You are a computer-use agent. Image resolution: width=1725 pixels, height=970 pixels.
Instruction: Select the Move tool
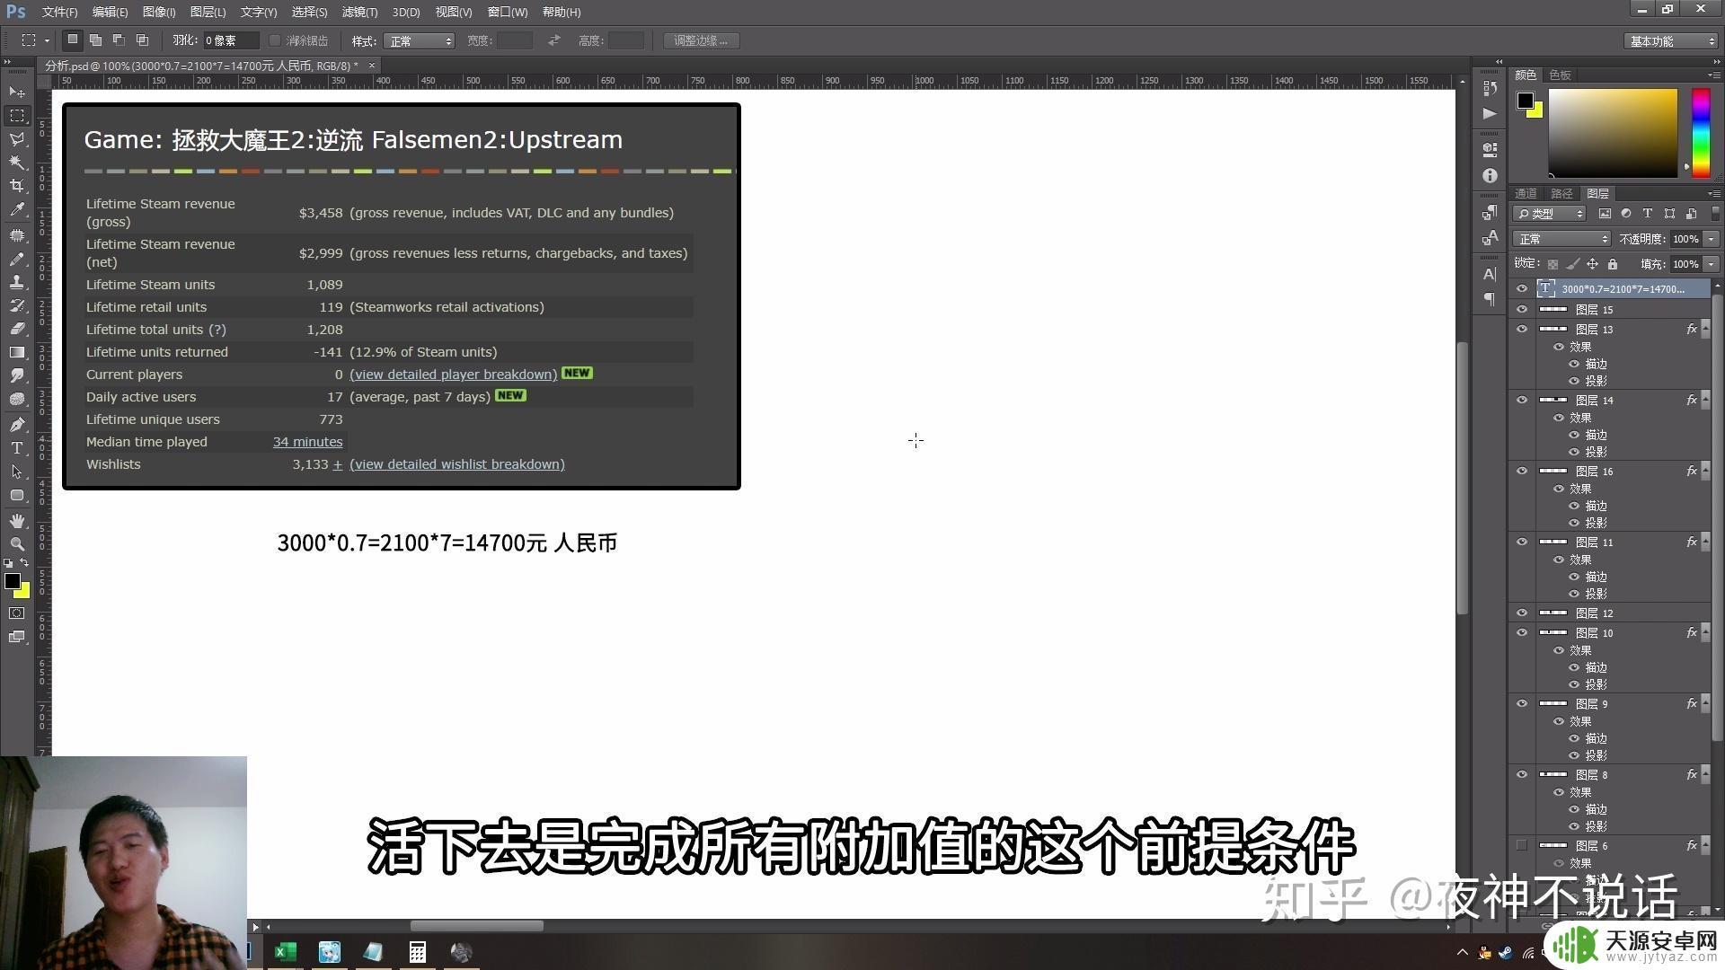point(17,93)
